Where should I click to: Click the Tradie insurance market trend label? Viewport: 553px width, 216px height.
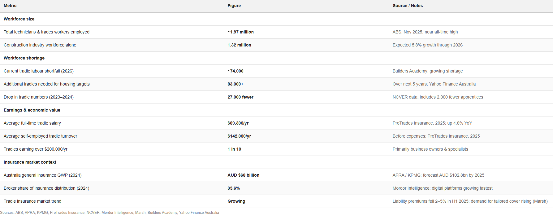click(32, 201)
